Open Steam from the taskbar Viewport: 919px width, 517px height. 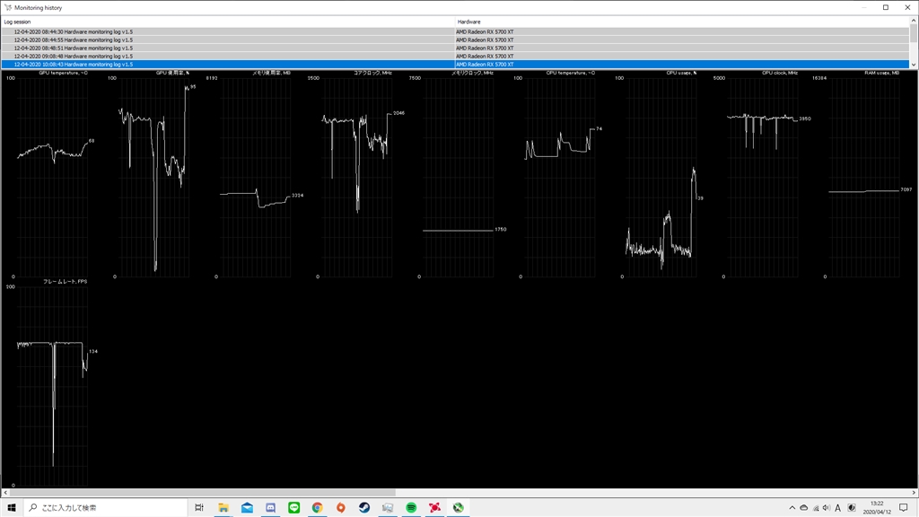click(364, 508)
